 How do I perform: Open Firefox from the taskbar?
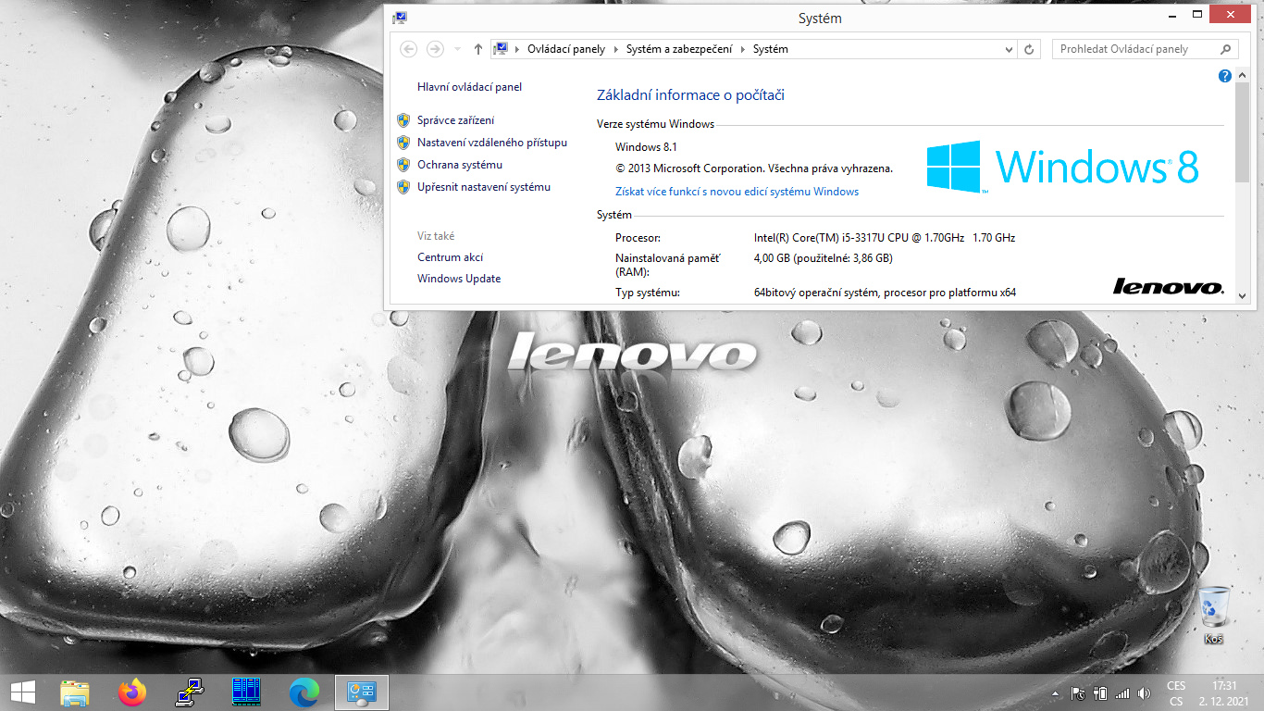pyautogui.click(x=132, y=692)
